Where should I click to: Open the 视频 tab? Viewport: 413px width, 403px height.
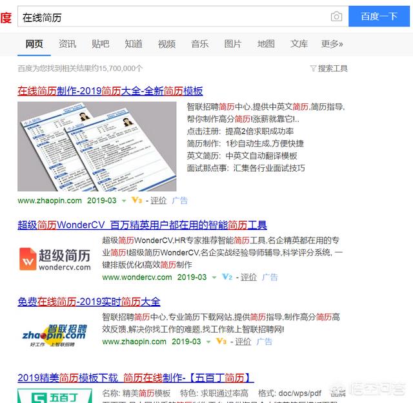point(166,44)
